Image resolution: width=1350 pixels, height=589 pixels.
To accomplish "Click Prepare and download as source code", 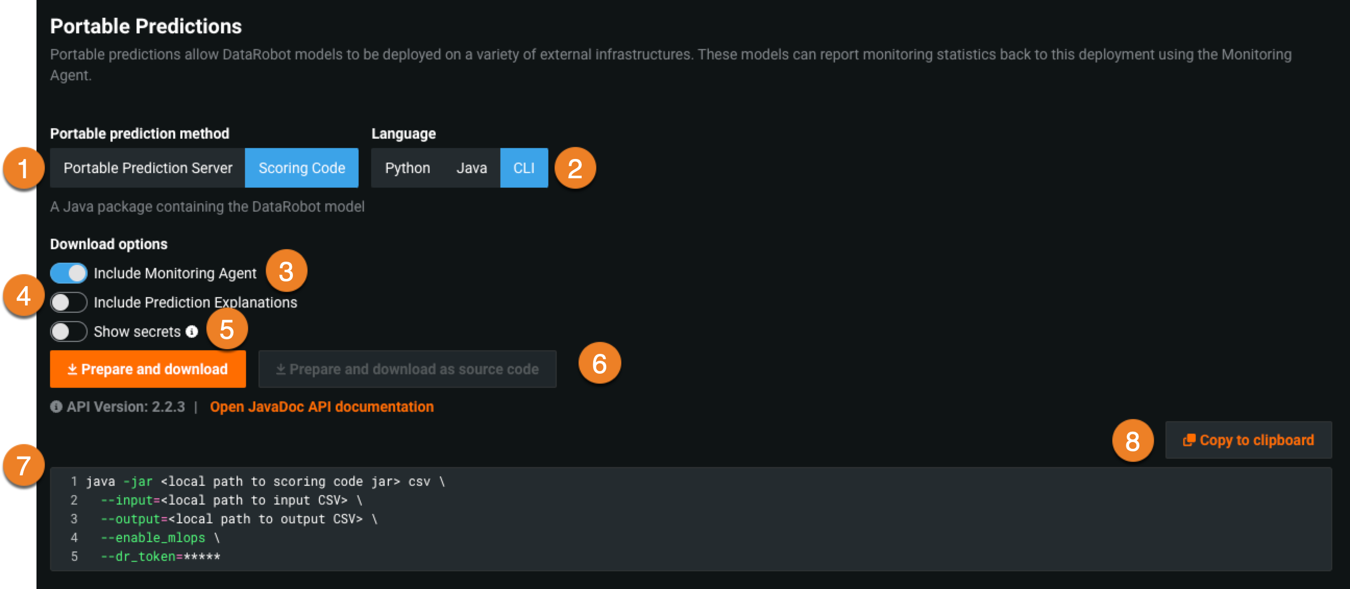I will 407,370.
